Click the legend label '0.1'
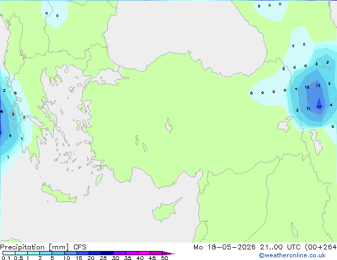The height and width of the screenshot is (260, 337). pos(6,258)
